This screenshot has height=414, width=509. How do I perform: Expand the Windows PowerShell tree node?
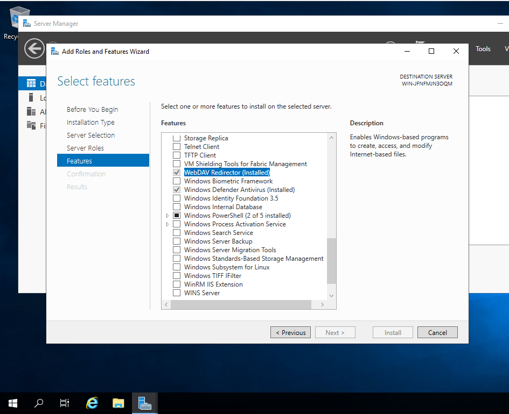(168, 216)
